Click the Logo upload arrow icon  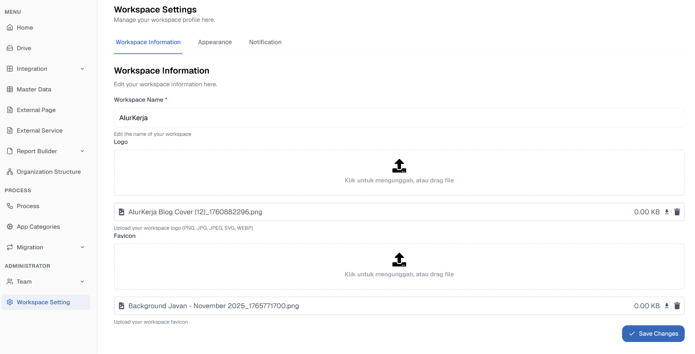coord(399,166)
